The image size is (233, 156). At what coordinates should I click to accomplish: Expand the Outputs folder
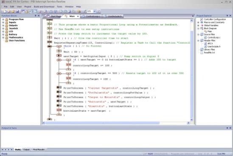pyautogui.click(x=3, y=25)
